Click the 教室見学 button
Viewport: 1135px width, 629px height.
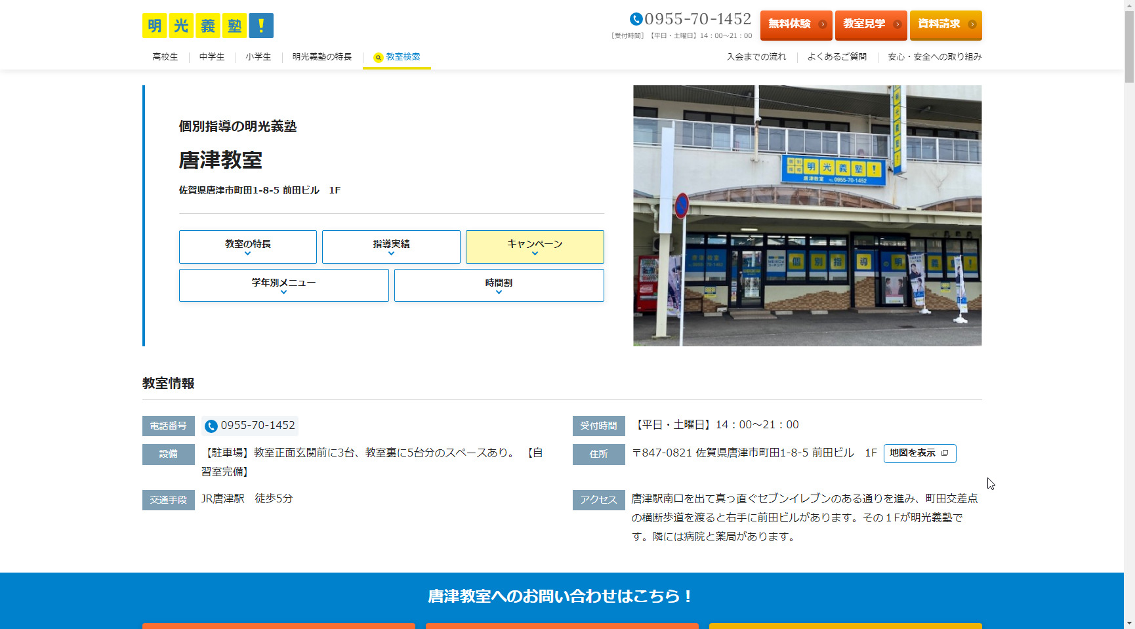(871, 25)
